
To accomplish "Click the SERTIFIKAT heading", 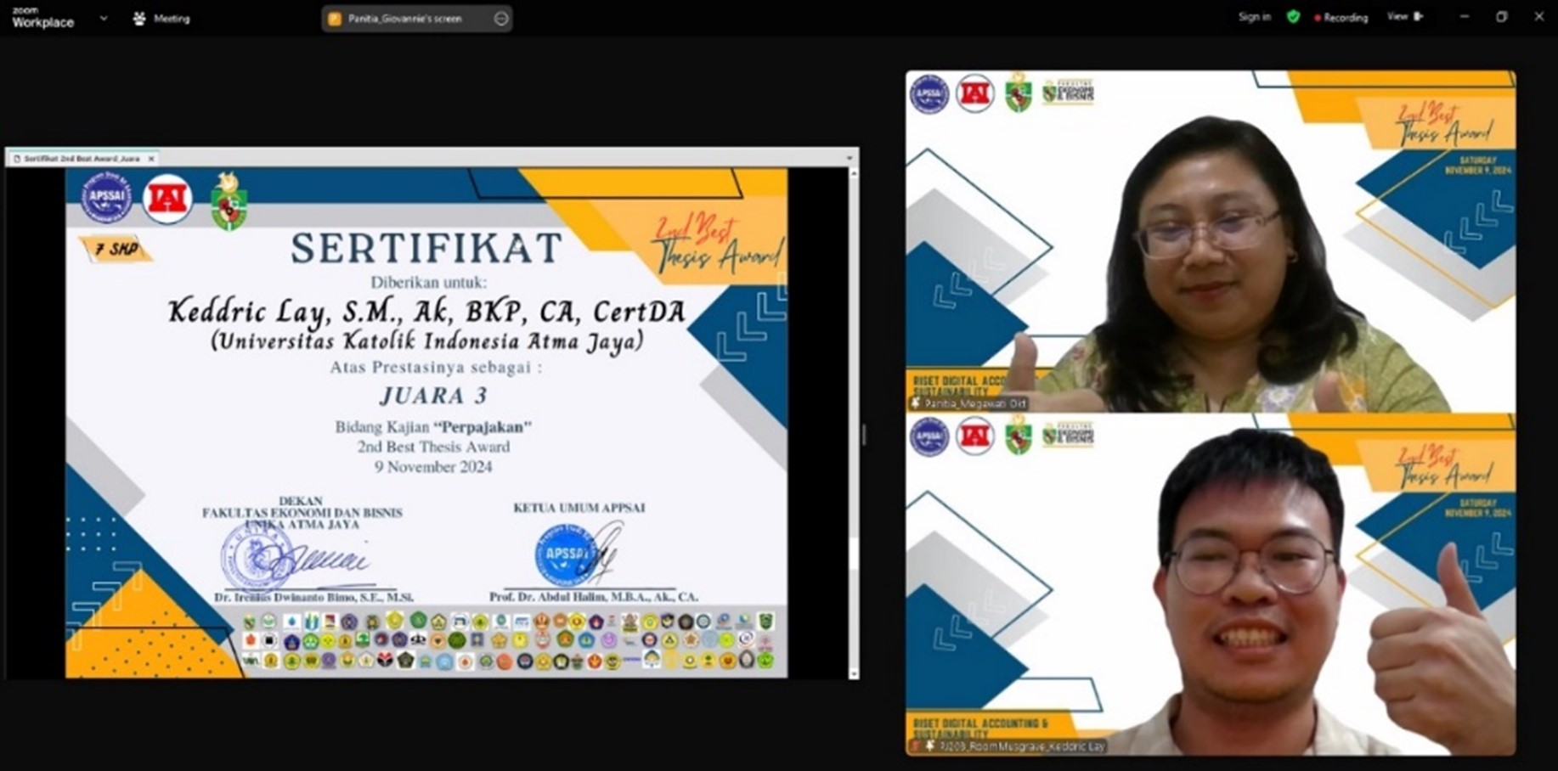I will pyautogui.click(x=426, y=248).
